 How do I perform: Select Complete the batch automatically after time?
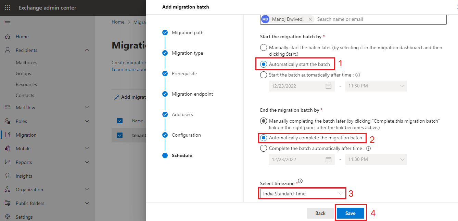pyautogui.click(x=264, y=148)
